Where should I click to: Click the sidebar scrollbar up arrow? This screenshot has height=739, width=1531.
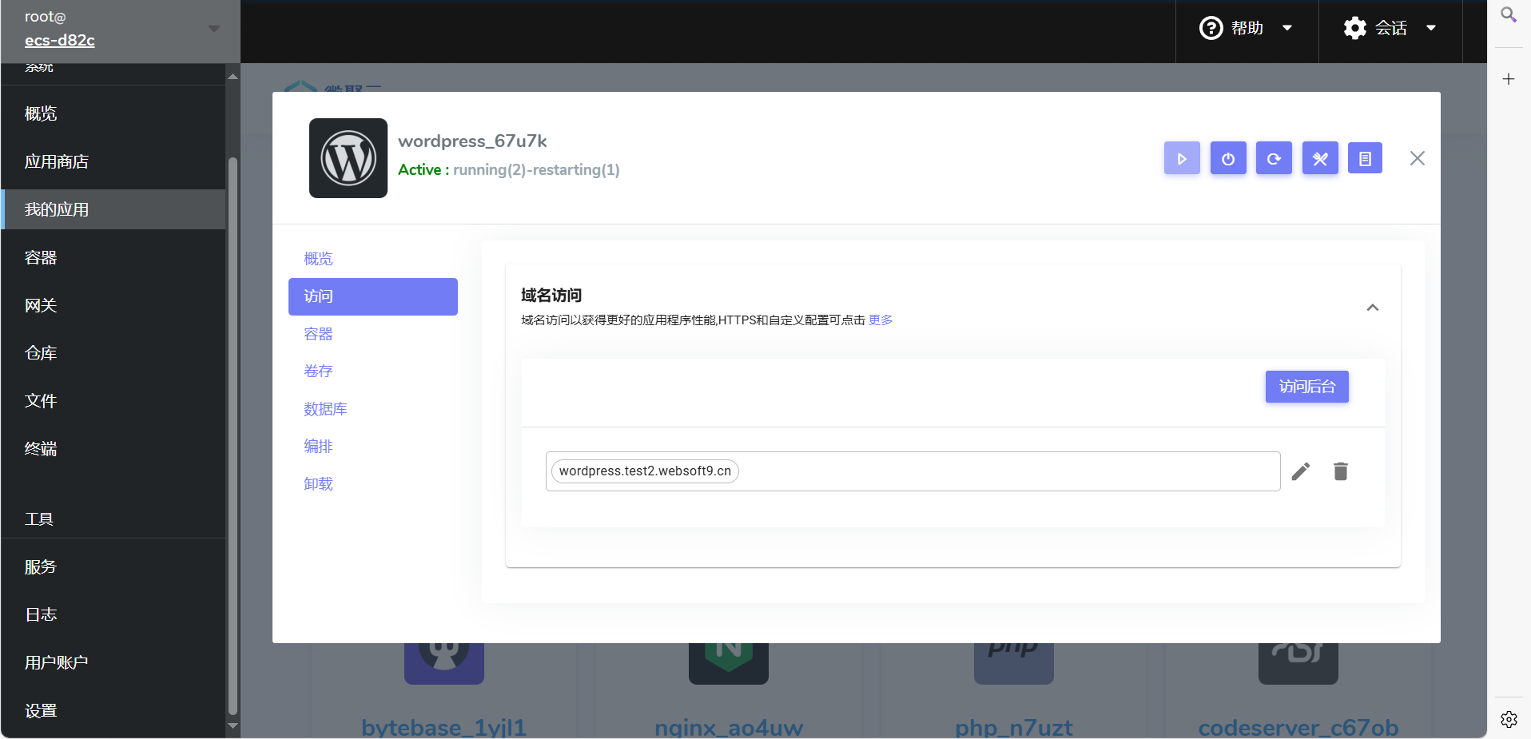click(x=233, y=77)
